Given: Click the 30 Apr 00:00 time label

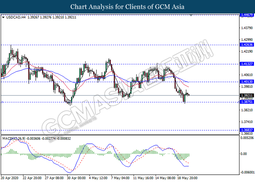Looking at the screenshot, I should tap(76, 178).
